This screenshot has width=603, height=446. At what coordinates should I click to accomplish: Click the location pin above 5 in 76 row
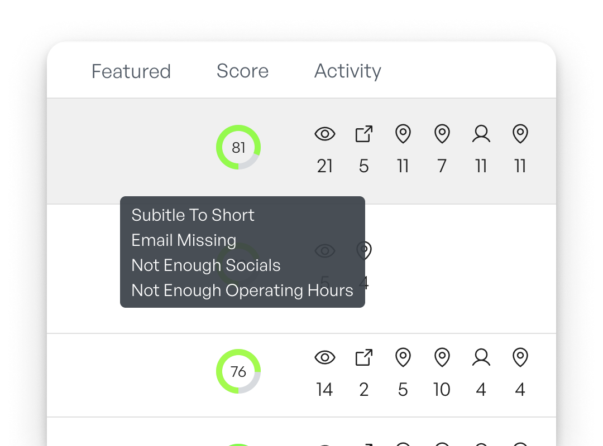[403, 358]
